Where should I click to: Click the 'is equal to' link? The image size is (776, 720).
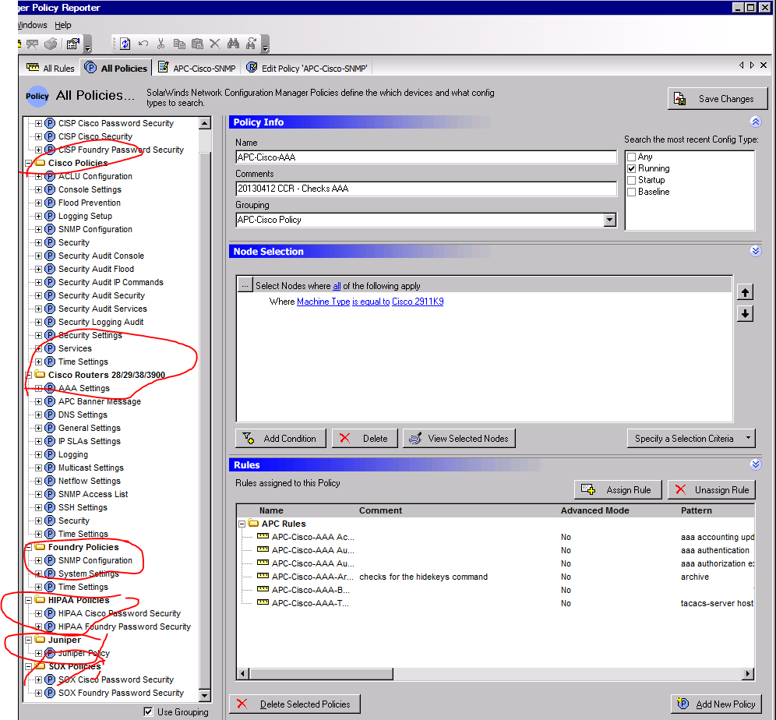tap(371, 302)
